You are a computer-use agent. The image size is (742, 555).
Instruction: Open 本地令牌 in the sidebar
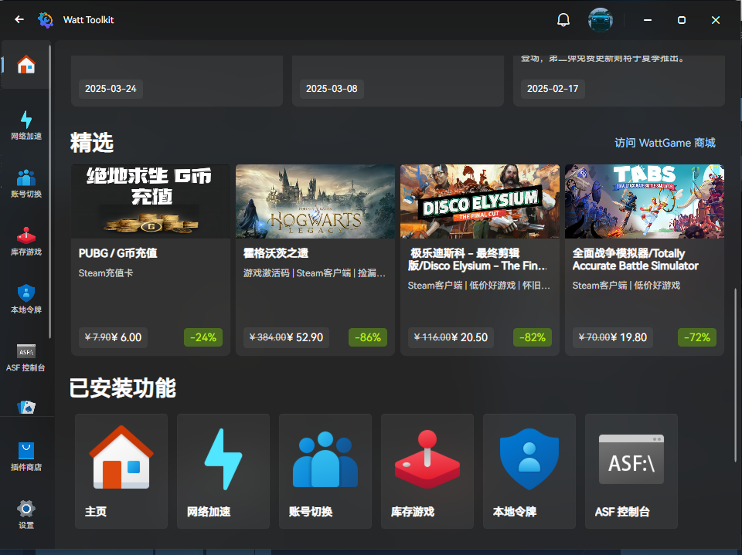click(x=26, y=299)
